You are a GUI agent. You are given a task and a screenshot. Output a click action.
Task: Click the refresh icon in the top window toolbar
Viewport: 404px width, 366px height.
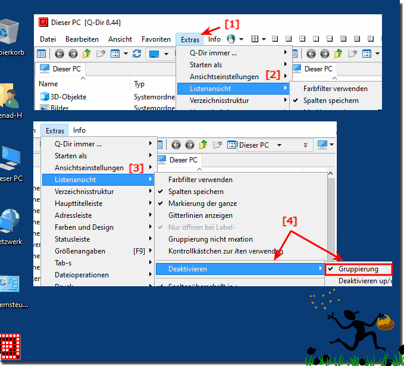point(137,54)
